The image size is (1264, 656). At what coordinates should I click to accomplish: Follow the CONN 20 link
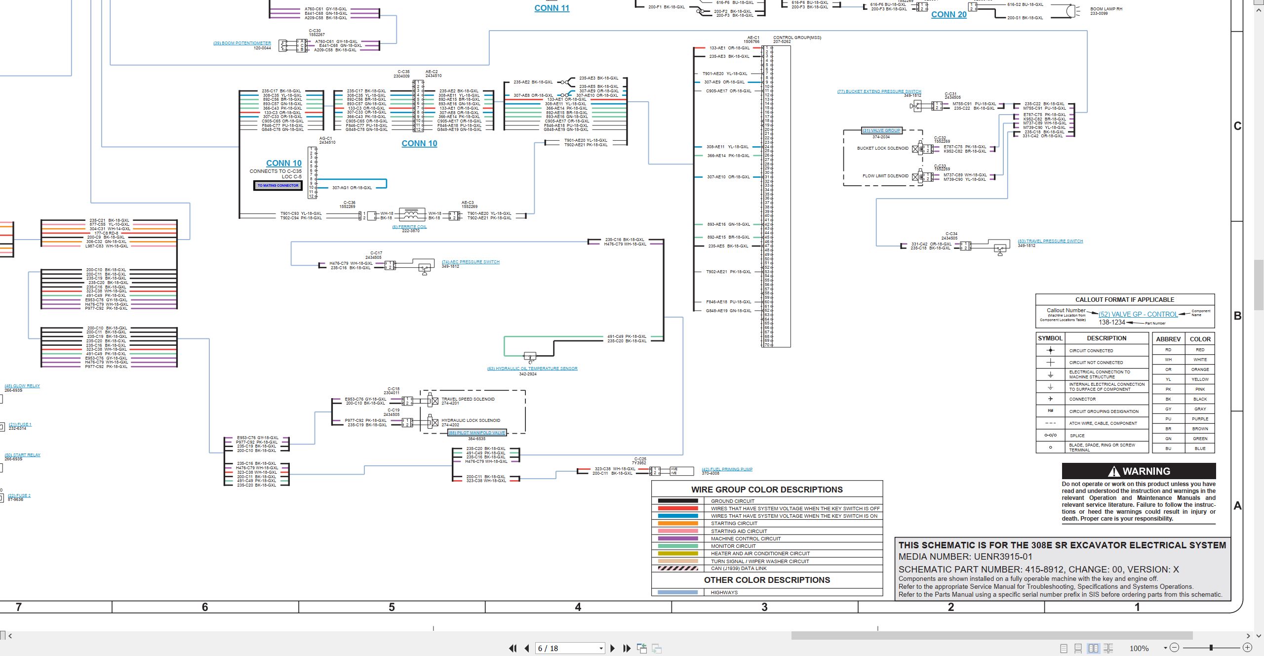pos(948,14)
